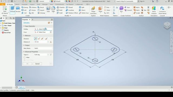The height and width of the screenshot is (97, 173).
Task: Expand the Origin folder node
Action: tap(1, 28)
